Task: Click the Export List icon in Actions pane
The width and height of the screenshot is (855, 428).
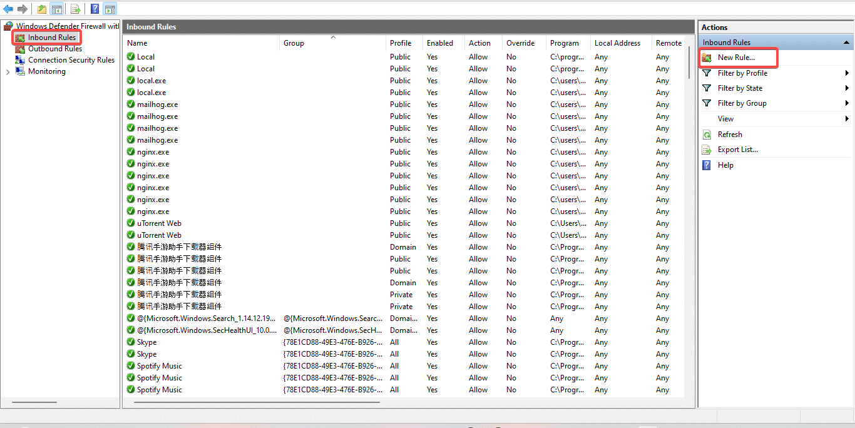Action: (707, 149)
